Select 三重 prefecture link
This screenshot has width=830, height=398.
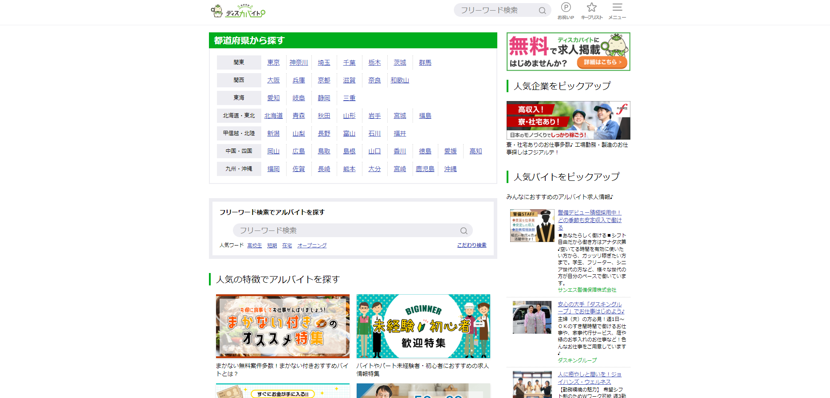click(349, 98)
